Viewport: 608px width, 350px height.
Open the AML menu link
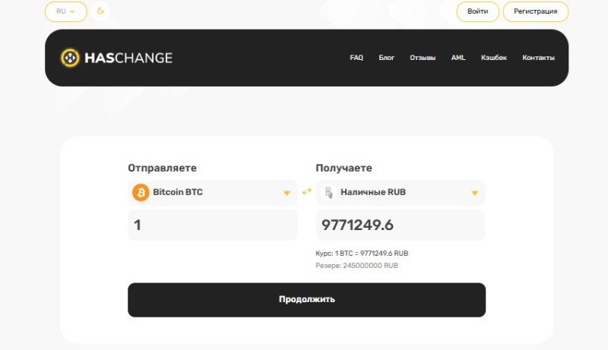pos(458,58)
